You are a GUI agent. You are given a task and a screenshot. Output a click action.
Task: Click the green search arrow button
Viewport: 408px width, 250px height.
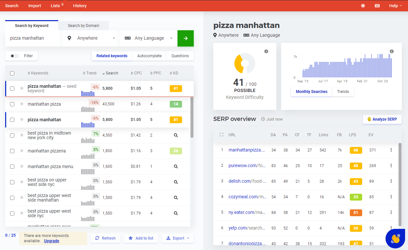pos(185,38)
